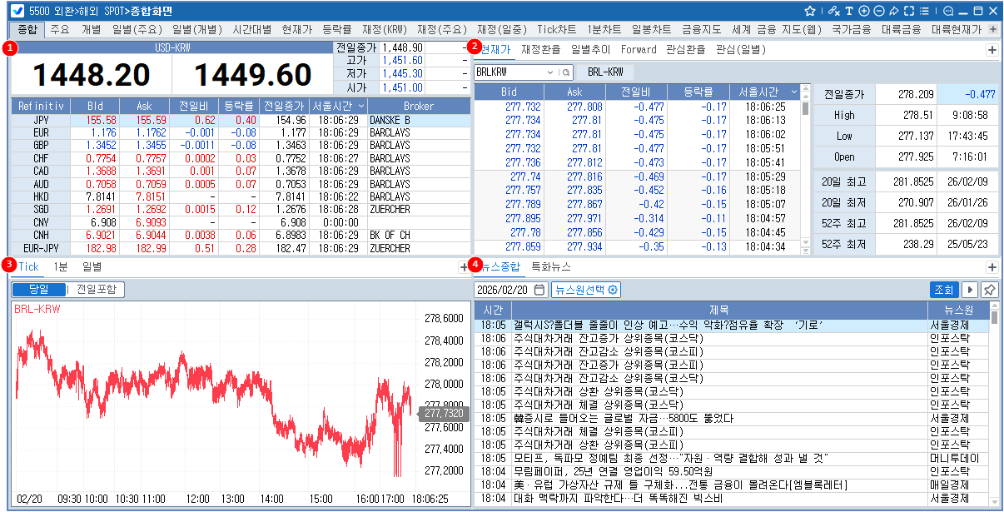1004x512 pixels.
Task: Open the calendar picker beside news date
Action: 539,290
